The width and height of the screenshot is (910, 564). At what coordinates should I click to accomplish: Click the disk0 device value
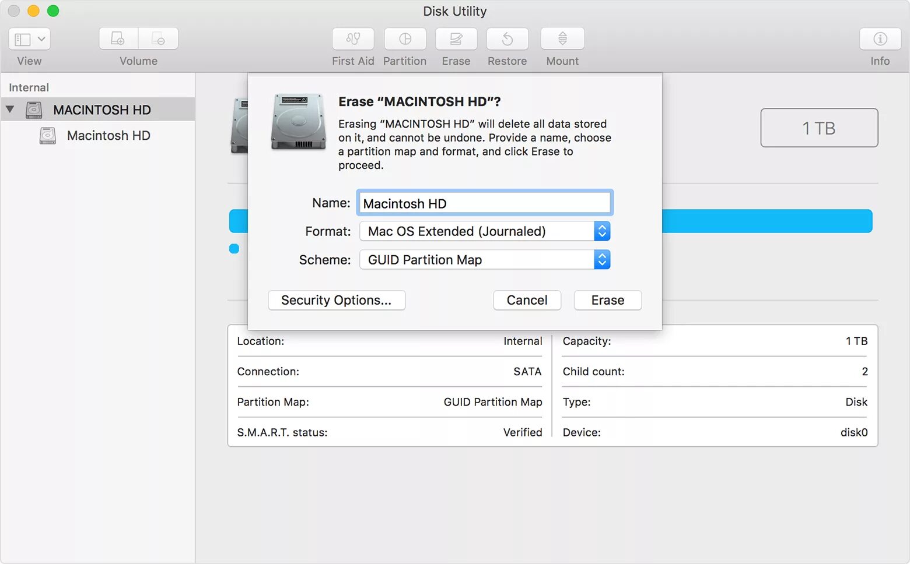[x=854, y=432]
